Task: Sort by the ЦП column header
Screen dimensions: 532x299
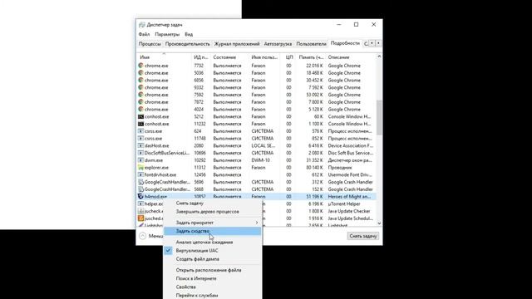Action: 289,57
